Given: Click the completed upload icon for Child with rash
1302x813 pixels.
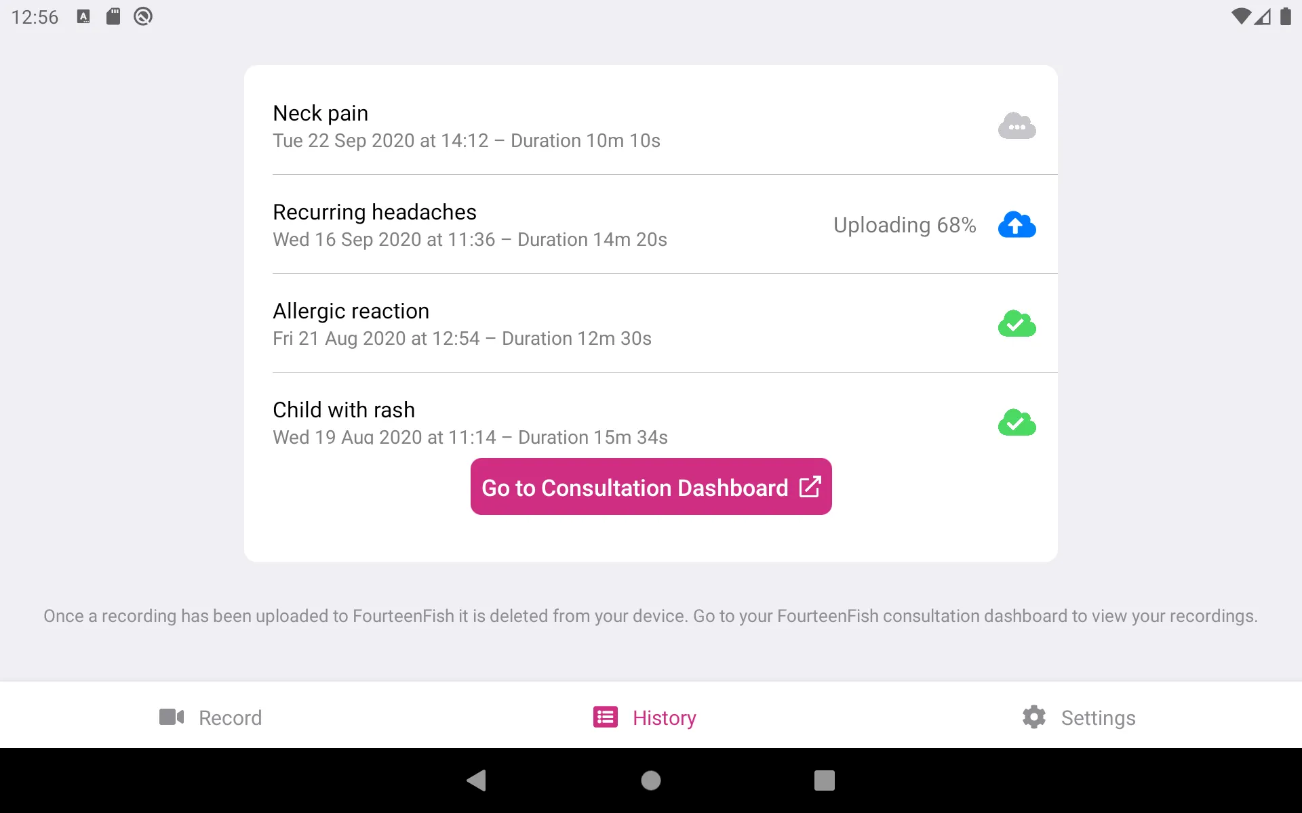Looking at the screenshot, I should 1017,423.
